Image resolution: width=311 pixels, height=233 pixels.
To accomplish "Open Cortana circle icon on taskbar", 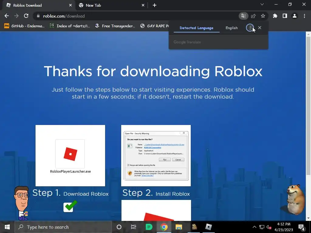I will [x=119, y=227].
